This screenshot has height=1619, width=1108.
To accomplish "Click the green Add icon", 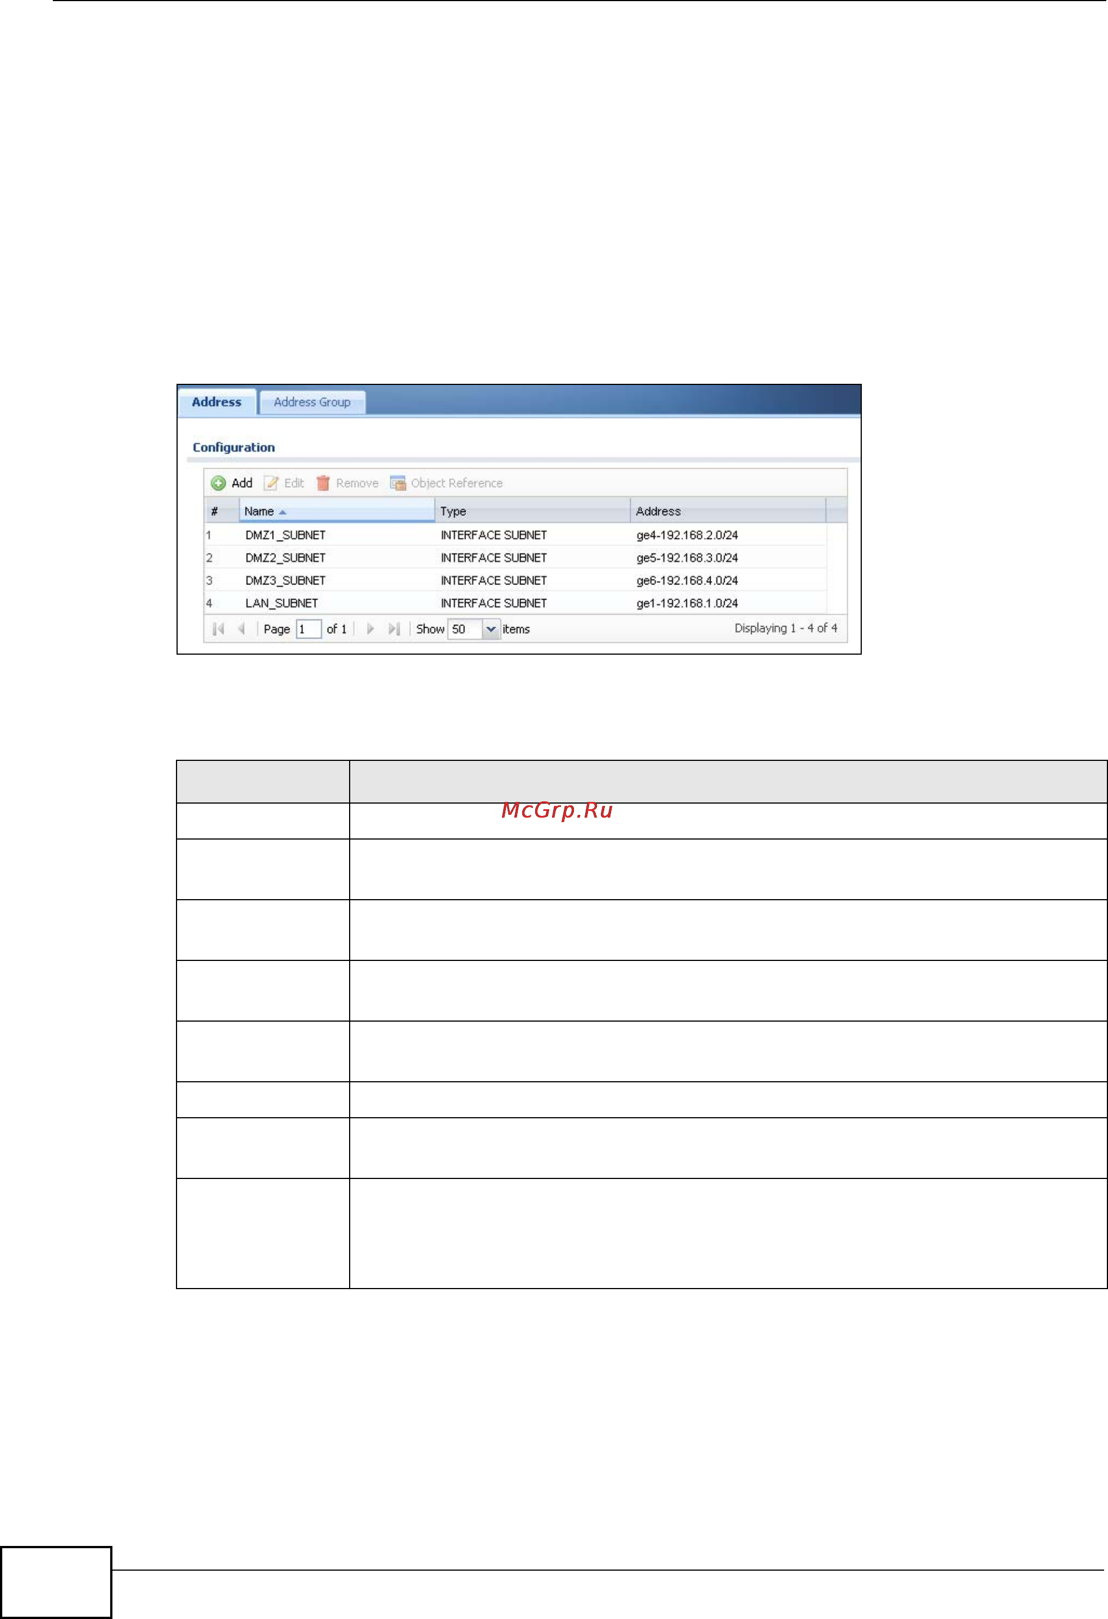I will pyautogui.click(x=218, y=483).
